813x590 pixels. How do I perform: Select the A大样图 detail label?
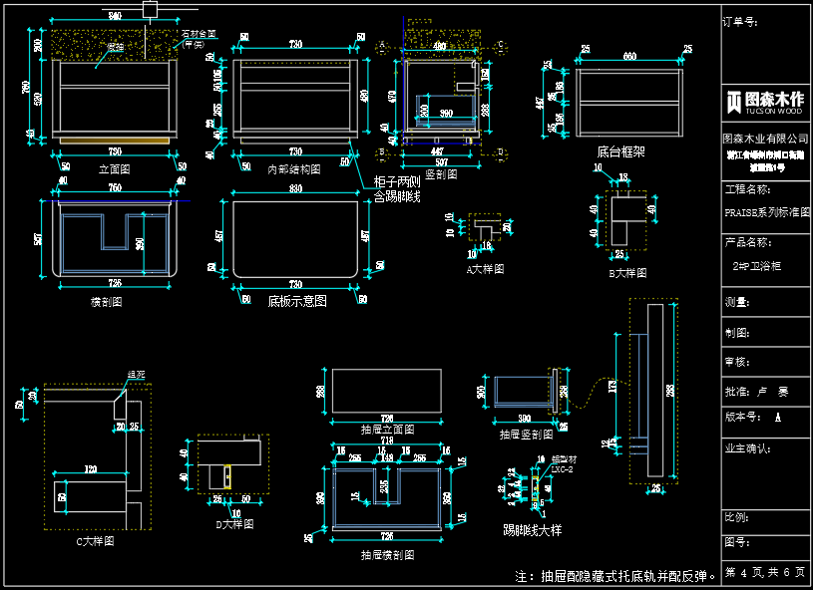pyautogui.click(x=485, y=269)
